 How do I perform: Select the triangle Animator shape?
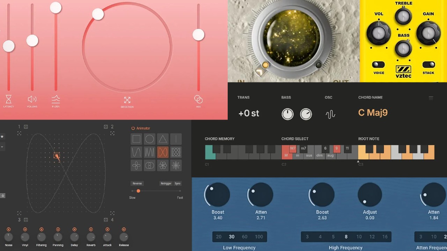click(163, 139)
